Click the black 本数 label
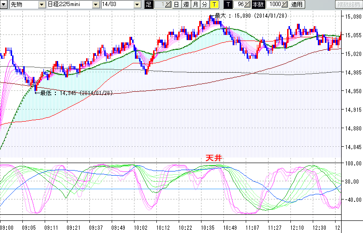The height and width of the screenshot is (233, 363). point(257,4)
